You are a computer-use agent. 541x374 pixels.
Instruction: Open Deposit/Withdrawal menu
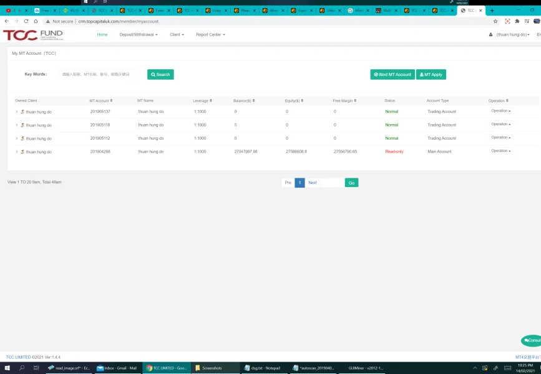139,34
